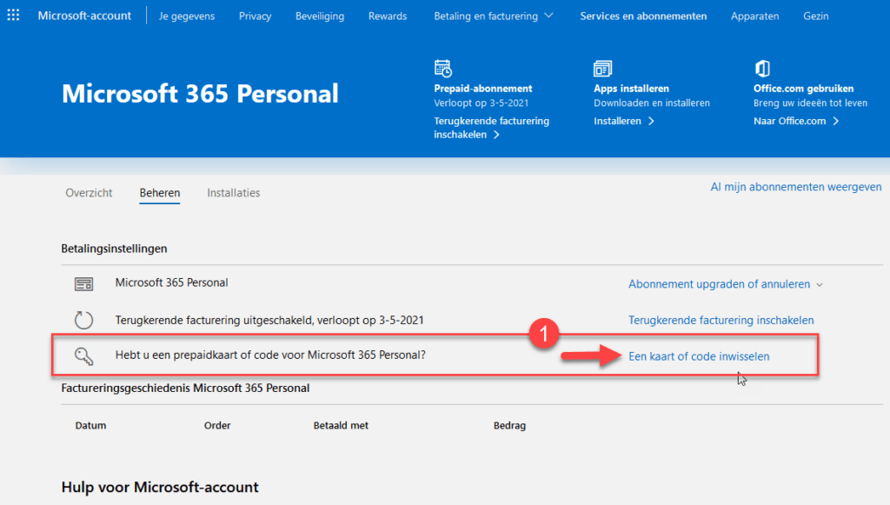The width and height of the screenshot is (890, 505).
Task: Open the app launcher grid icon
Action: pos(13,16)
